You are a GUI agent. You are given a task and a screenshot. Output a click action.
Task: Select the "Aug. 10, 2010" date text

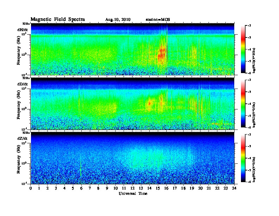118,20
